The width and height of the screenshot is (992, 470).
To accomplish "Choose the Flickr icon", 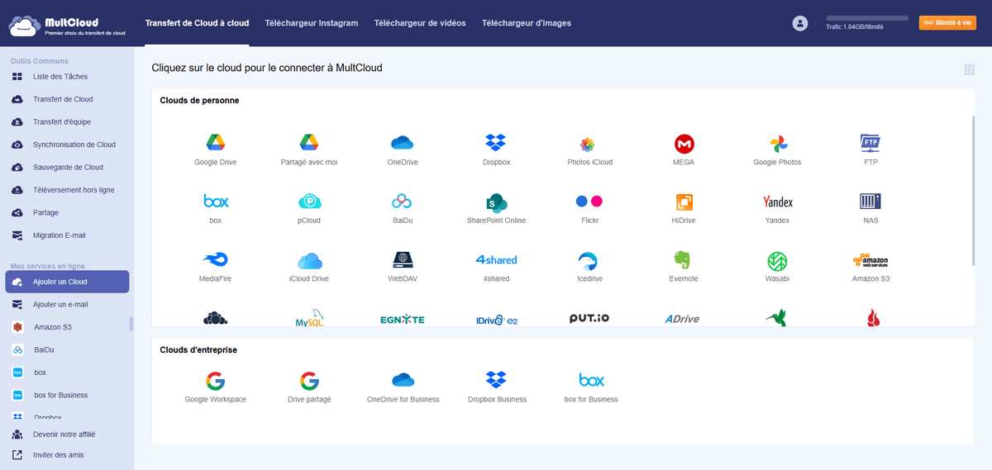I will 589,201.
